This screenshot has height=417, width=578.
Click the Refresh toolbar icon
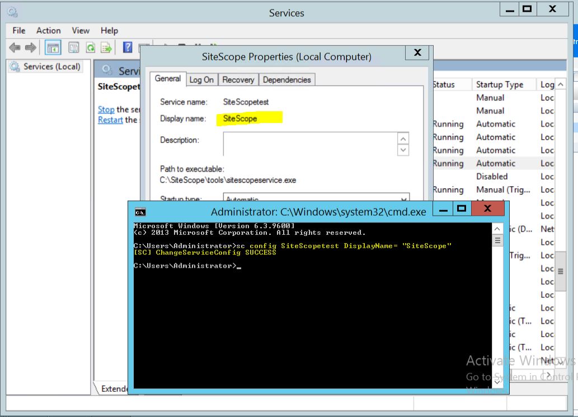click(90, 48)
